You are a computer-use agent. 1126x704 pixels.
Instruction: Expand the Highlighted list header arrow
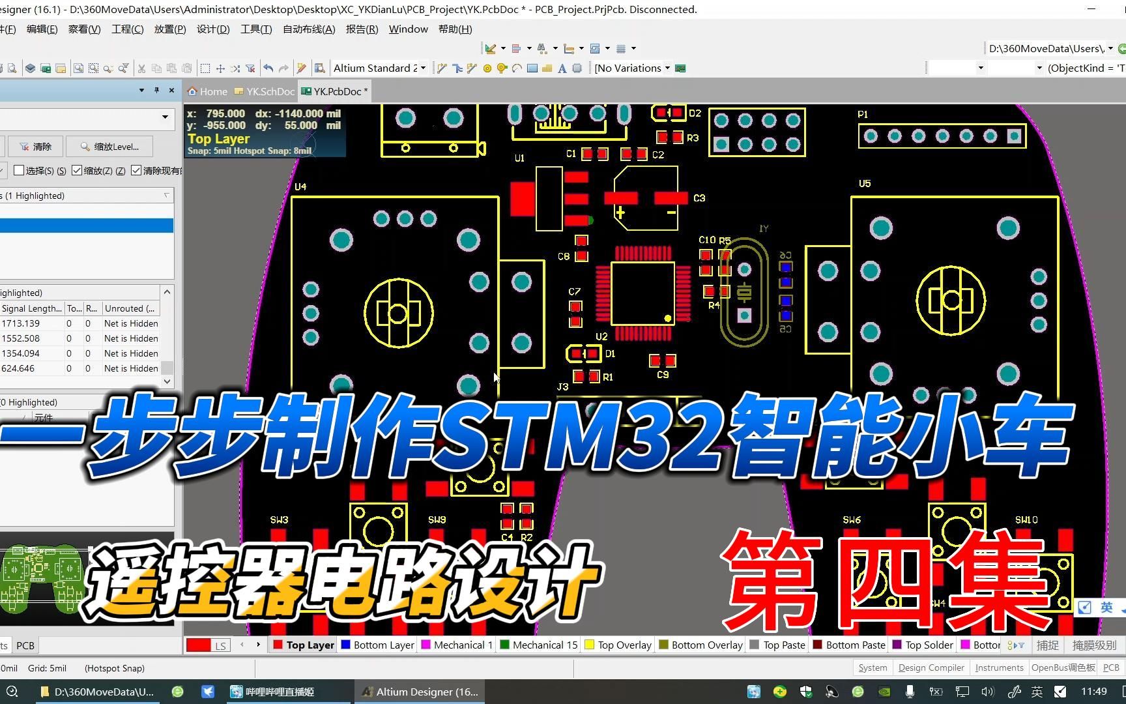(166, 196)
